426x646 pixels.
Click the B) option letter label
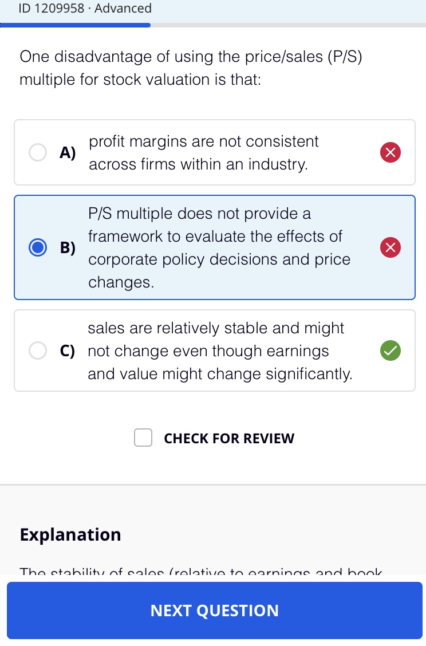coord(68,247)
